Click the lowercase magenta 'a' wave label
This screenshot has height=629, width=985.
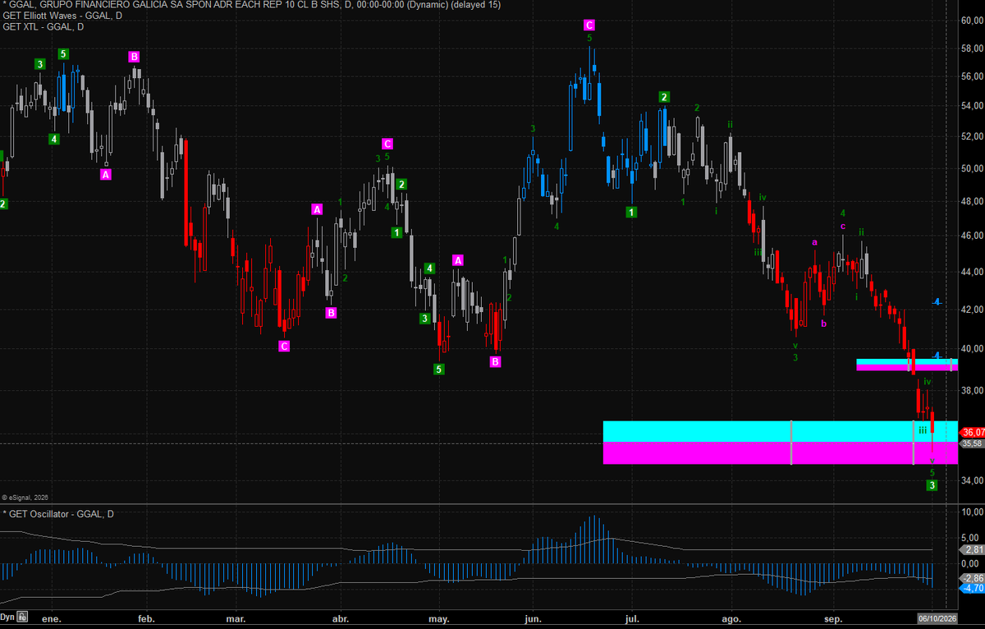(x=815, y=242)
